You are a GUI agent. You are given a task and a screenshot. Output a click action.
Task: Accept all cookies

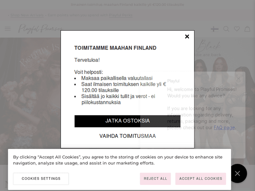[x=201, y=179]
